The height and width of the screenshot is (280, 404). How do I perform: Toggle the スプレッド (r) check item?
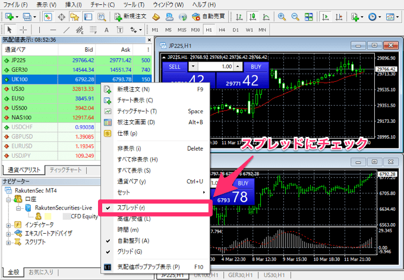(x=156, y=208)
